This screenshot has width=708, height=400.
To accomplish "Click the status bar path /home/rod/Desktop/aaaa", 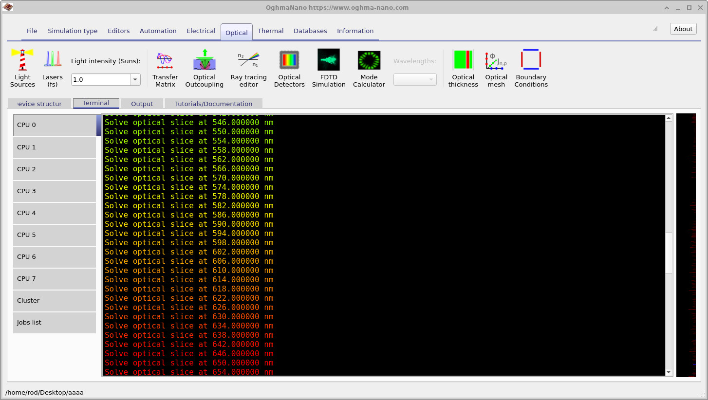I will 45,392.
